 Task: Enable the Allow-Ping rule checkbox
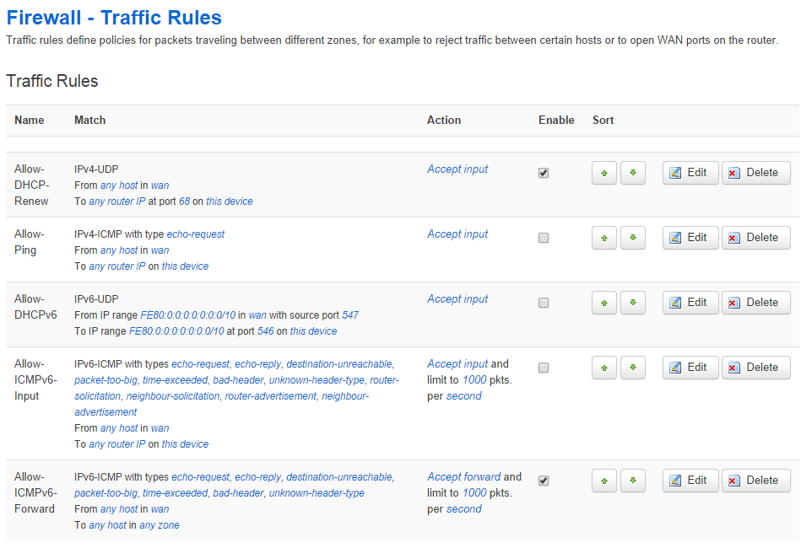coord(544,238)
